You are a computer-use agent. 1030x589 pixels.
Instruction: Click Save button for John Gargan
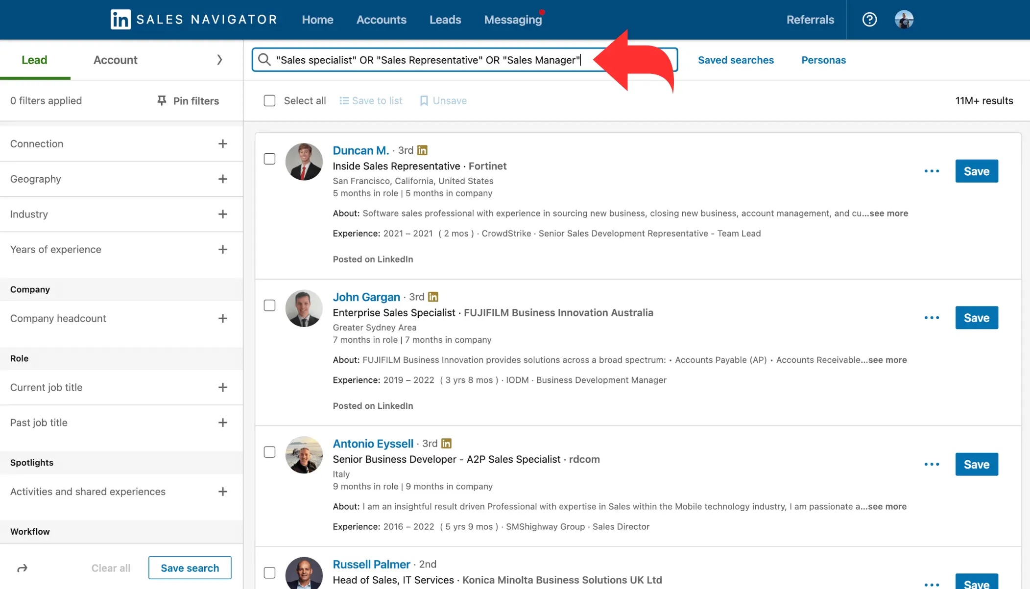(x=976, y=317)
